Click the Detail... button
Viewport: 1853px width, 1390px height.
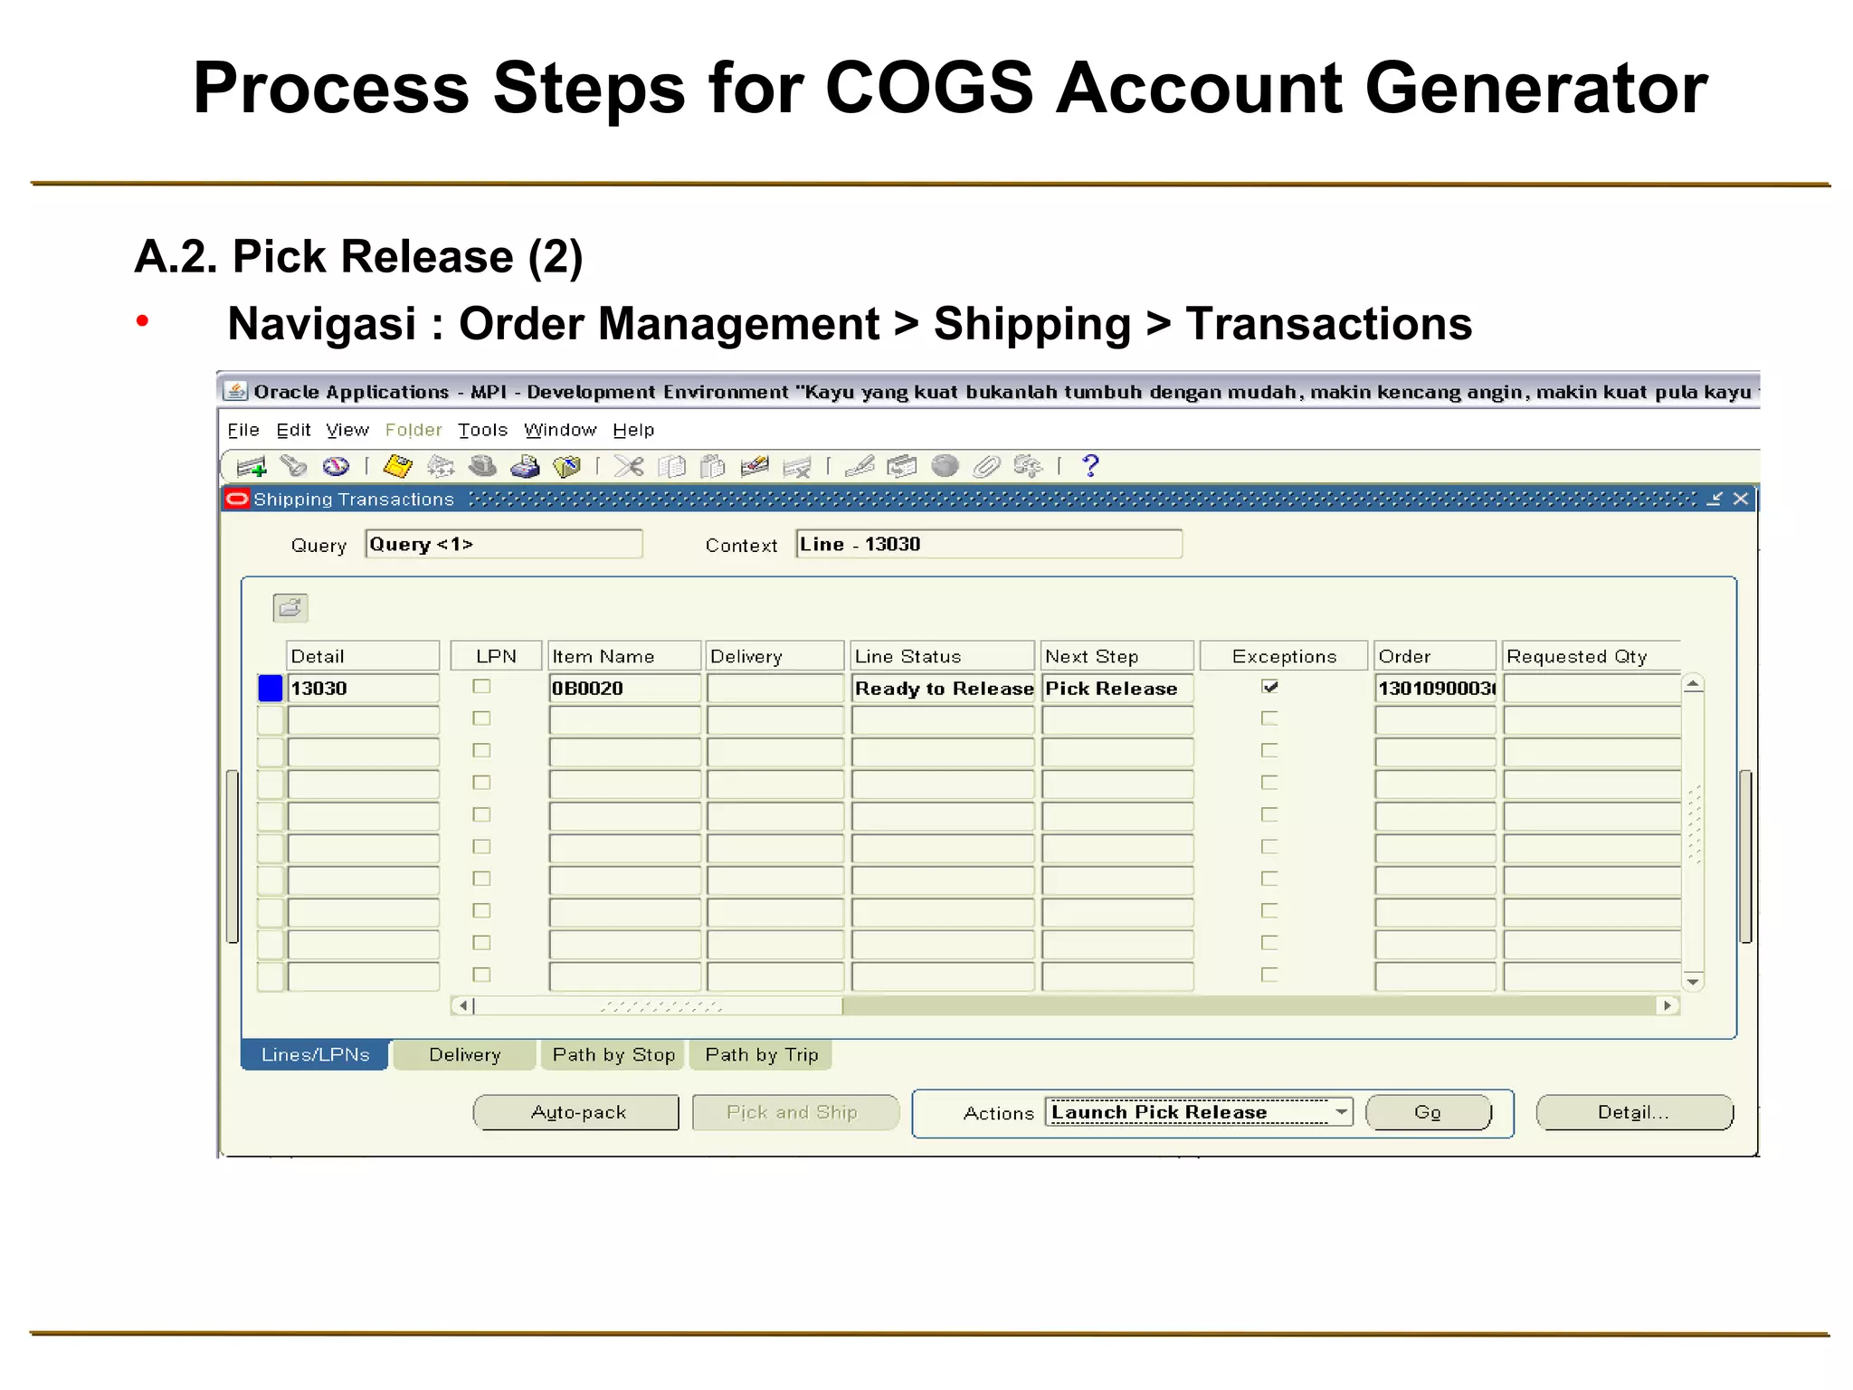(x=1633, y=1112)
